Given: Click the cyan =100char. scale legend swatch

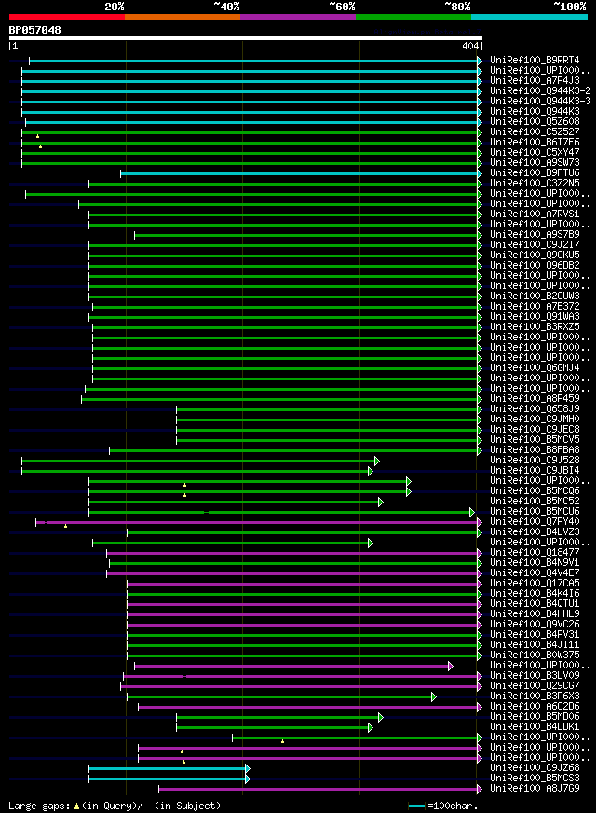Looking at the screenshot, I should 416,806.
